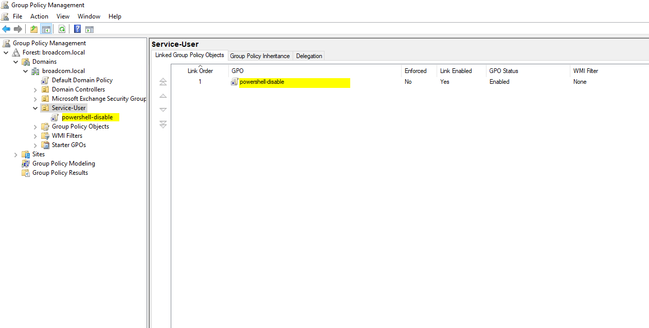Expand the Sites tree node
649x328 pixels.
pyautogui.click(x=15, y=154)
